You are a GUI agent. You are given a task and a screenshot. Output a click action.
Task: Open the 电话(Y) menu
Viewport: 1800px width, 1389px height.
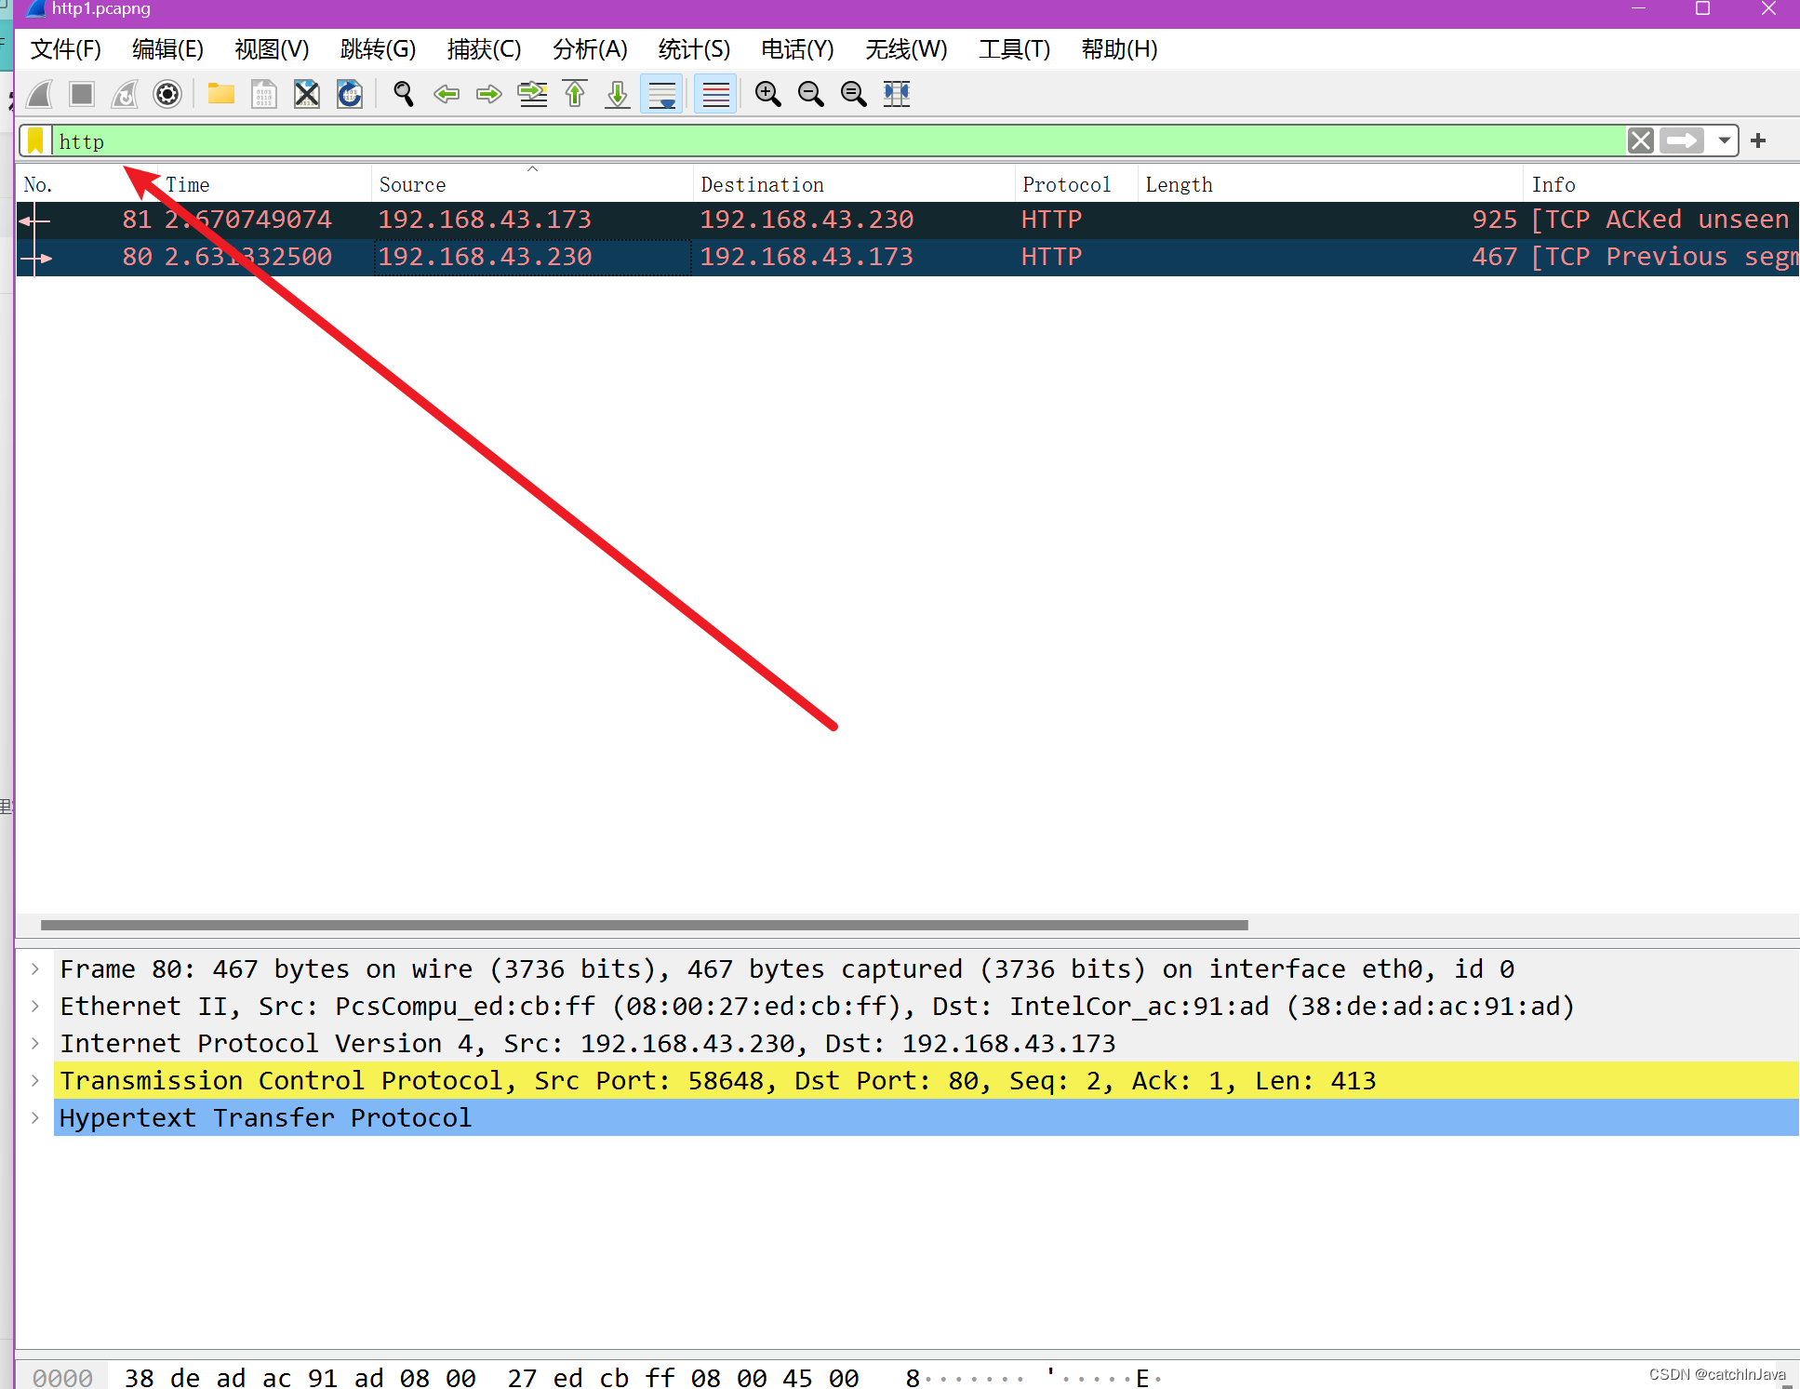[x=797, y=49]
